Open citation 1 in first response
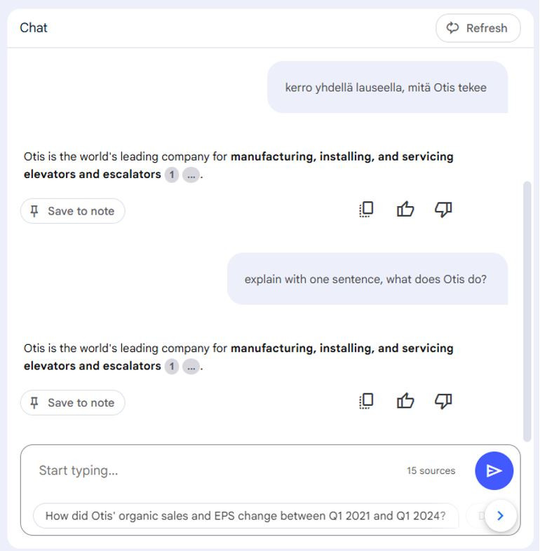The width and height of the screenshot is (540, 551). pyautogui.click(x=172, y=175)
